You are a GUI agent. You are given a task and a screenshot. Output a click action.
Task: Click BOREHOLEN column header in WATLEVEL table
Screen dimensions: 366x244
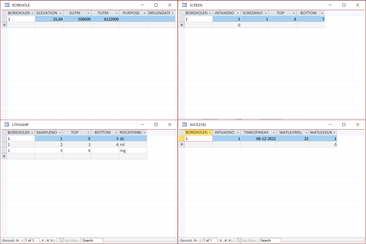point(198,133)
